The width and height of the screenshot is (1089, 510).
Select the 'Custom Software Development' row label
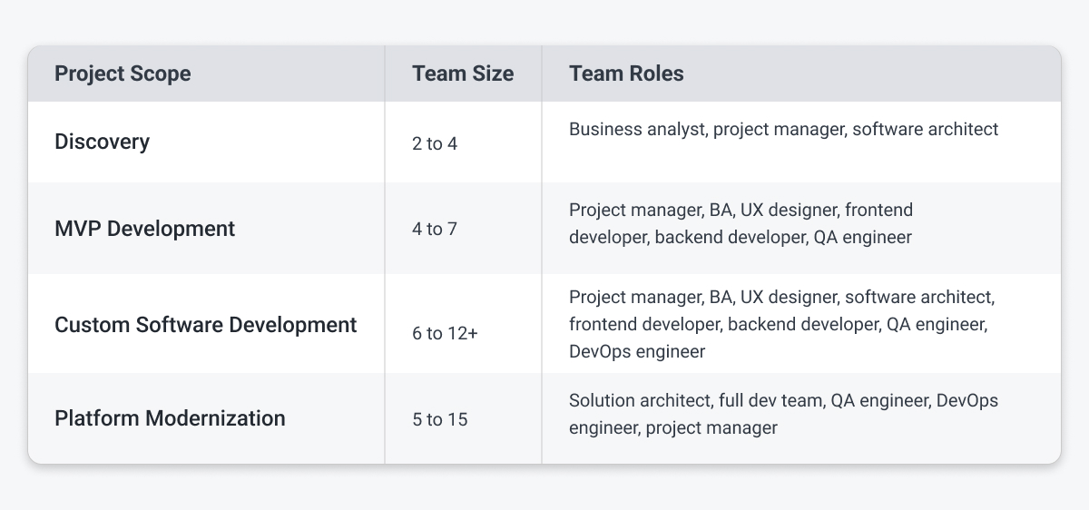click(x=206, y=324)
